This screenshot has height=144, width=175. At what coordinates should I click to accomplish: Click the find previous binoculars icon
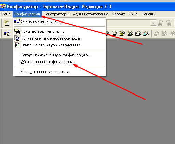point(169,23)
